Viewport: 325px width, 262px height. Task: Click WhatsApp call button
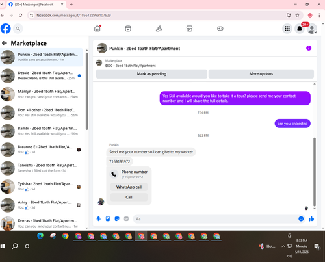[129, 187]
